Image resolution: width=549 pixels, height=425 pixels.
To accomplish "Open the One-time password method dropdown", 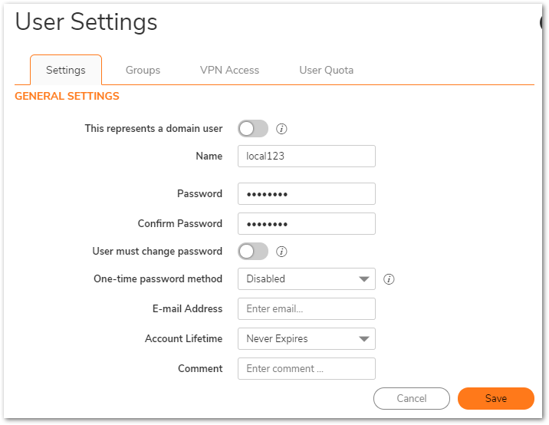I will 306,279.
